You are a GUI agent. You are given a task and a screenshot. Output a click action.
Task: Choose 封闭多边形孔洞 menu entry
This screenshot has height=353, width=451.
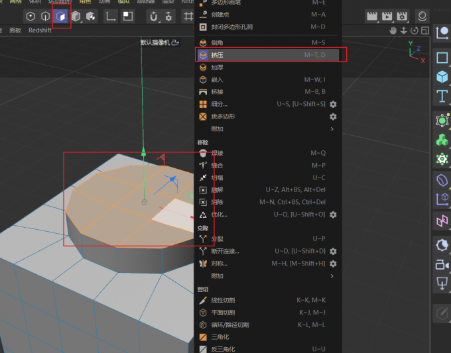click(x=268, y=27)
